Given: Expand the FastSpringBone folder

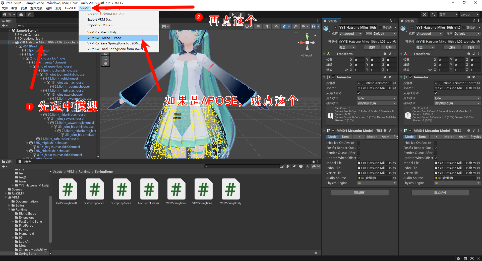Looking at the screenshot, I should (x=13, y=222).
